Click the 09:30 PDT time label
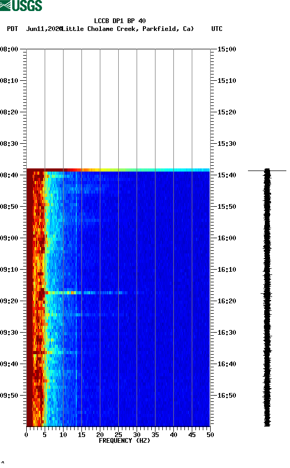This screenshot has height=468, width=290. point(9,333)
